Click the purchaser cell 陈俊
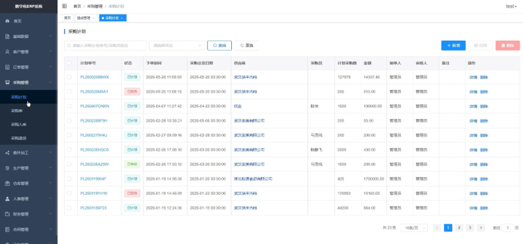This screenshot has height=244, width=523. click(314, 106)
